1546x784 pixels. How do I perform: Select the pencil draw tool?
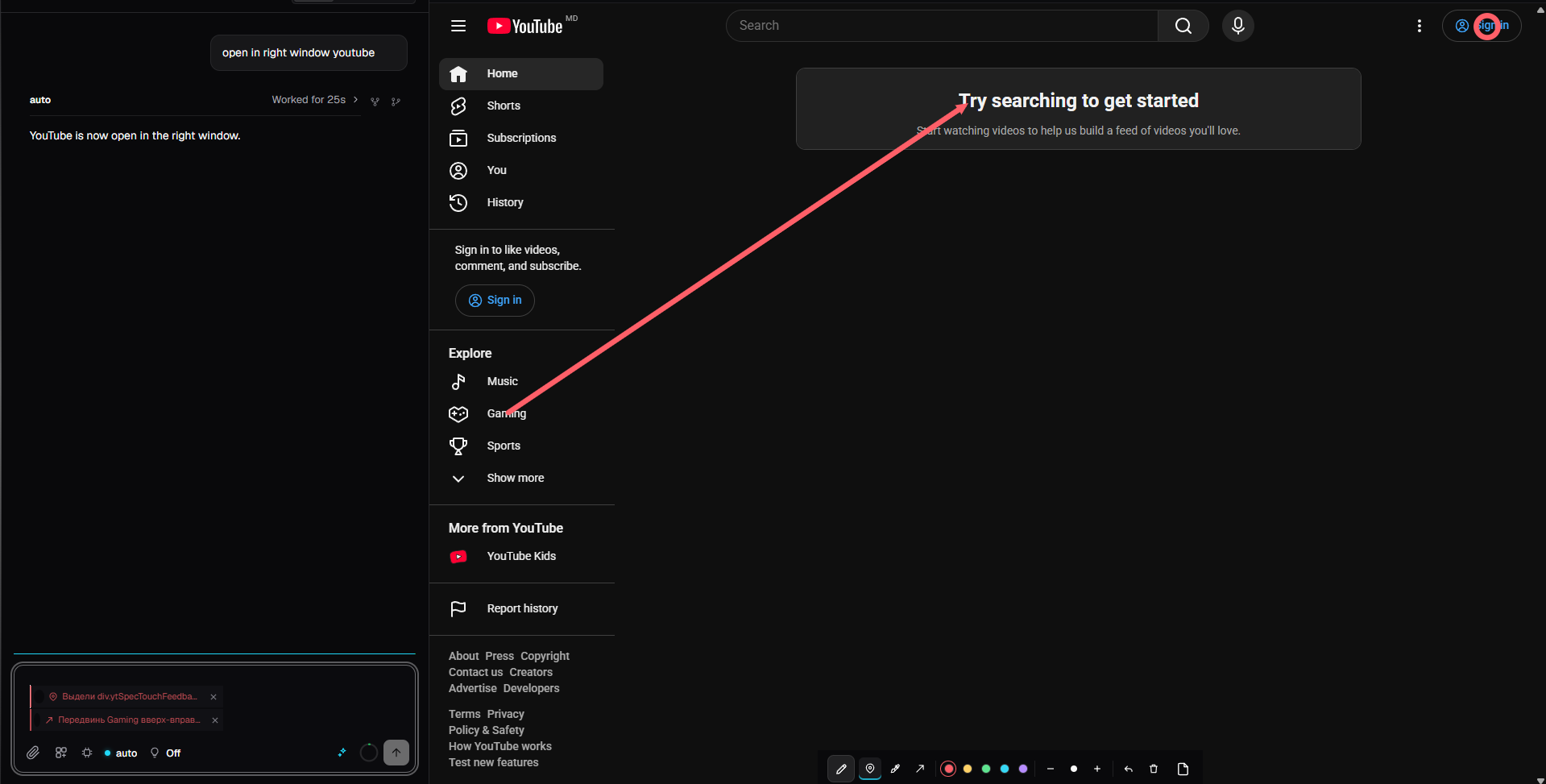coord(841,769)
